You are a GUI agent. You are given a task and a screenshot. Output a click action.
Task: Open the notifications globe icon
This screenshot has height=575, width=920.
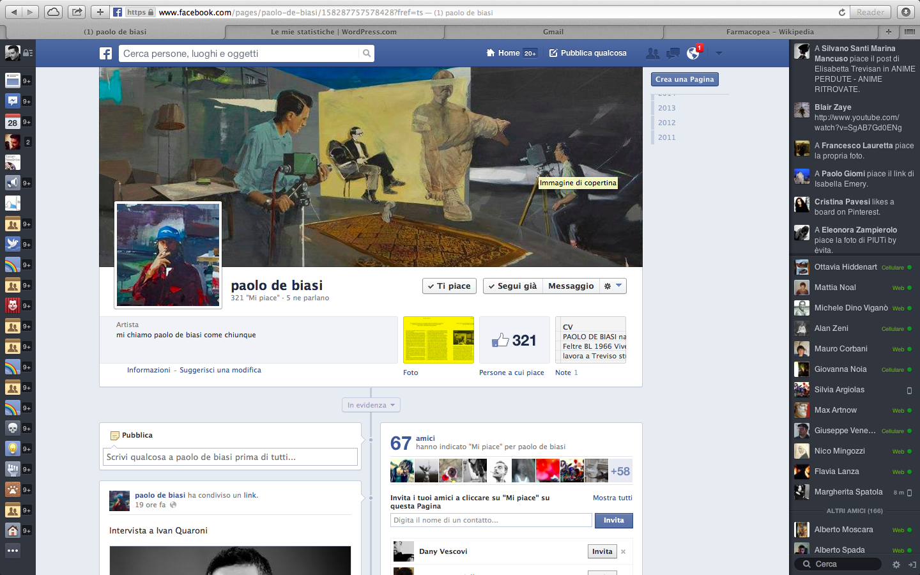point(693,54)
